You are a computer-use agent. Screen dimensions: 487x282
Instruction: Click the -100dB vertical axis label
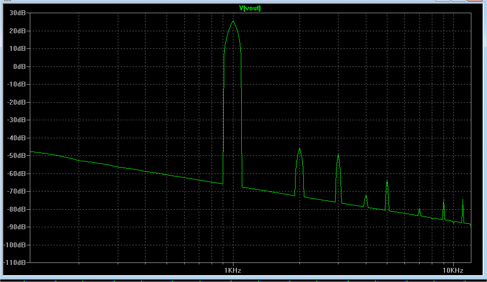[15, 245]
